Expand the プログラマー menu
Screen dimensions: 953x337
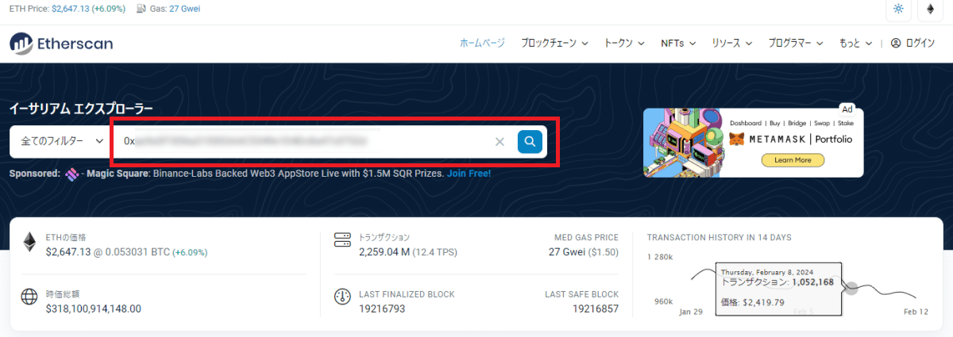coord(795,44)
